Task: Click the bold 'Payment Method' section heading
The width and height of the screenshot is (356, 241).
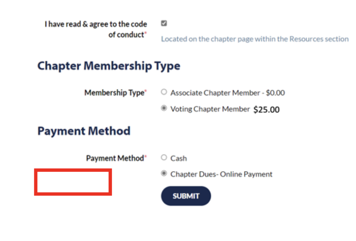Action: pyautogui.click(x=84, y=131)
